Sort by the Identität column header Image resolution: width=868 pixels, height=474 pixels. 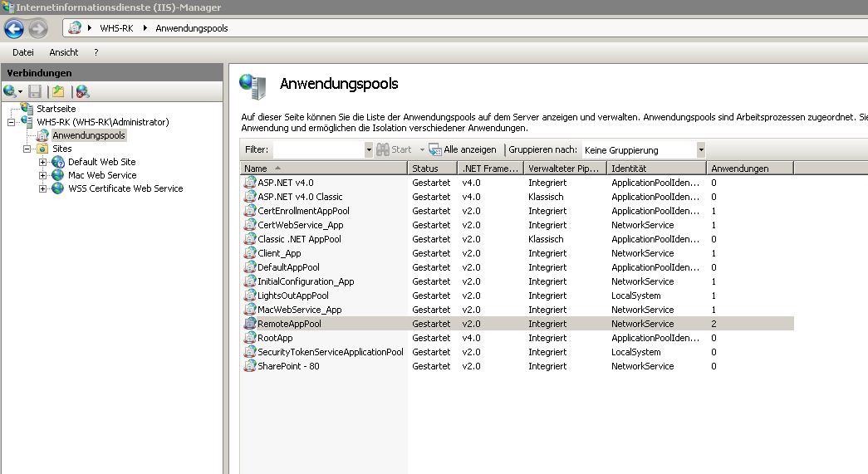pyautogui.click(x=656, y=169)
